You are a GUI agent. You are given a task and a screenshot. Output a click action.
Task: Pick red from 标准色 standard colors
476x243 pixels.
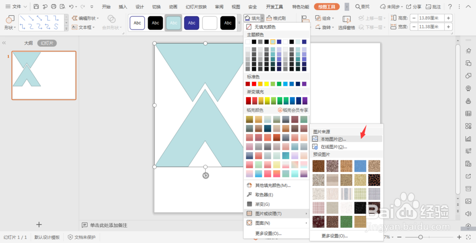tap(254, 84)
